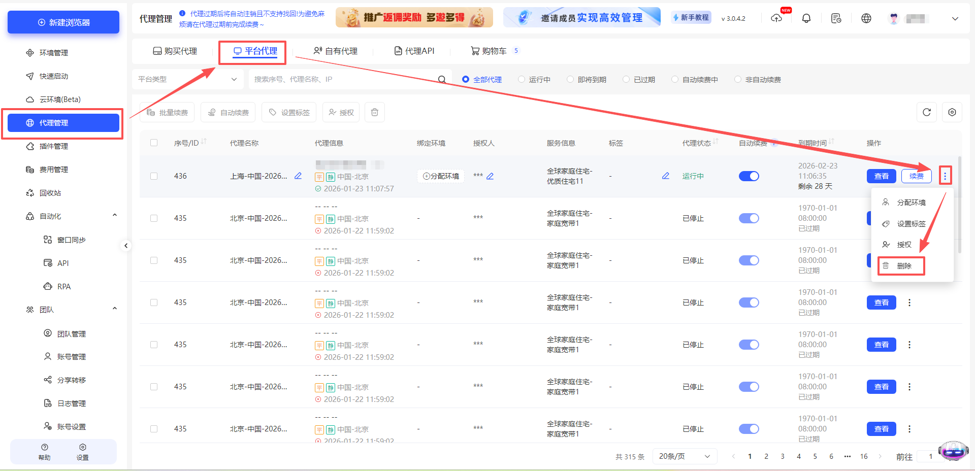Open the 20条/页 page size dropdown
This screenshot has height=471, width=975.
click(x=684, y=456)
